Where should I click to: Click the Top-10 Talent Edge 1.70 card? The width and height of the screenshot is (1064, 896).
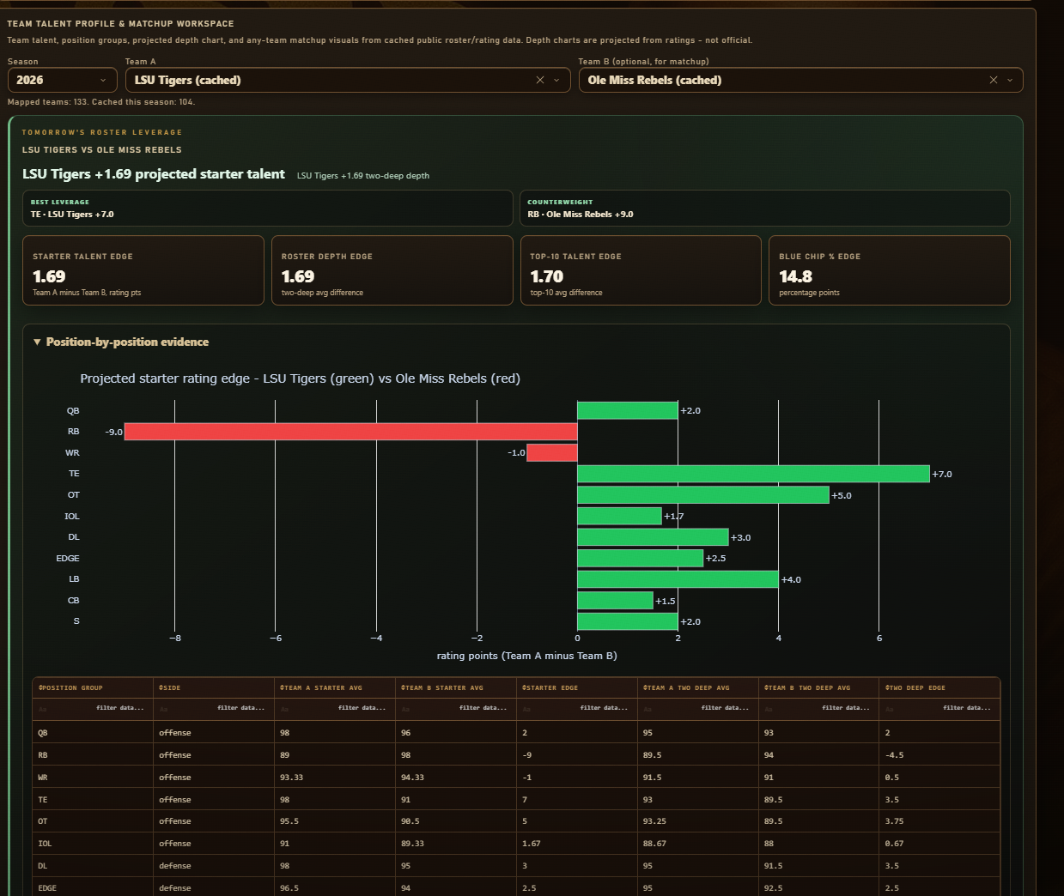coord(641,270)
